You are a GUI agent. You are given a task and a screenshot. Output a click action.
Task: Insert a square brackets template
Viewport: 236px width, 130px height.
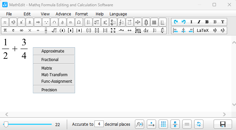tap(70, 31)
